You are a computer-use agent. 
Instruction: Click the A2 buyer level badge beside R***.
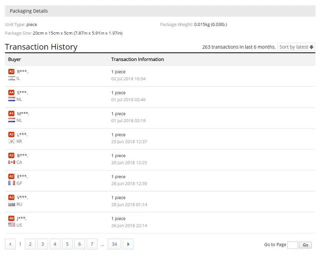[x=11, y=72]
